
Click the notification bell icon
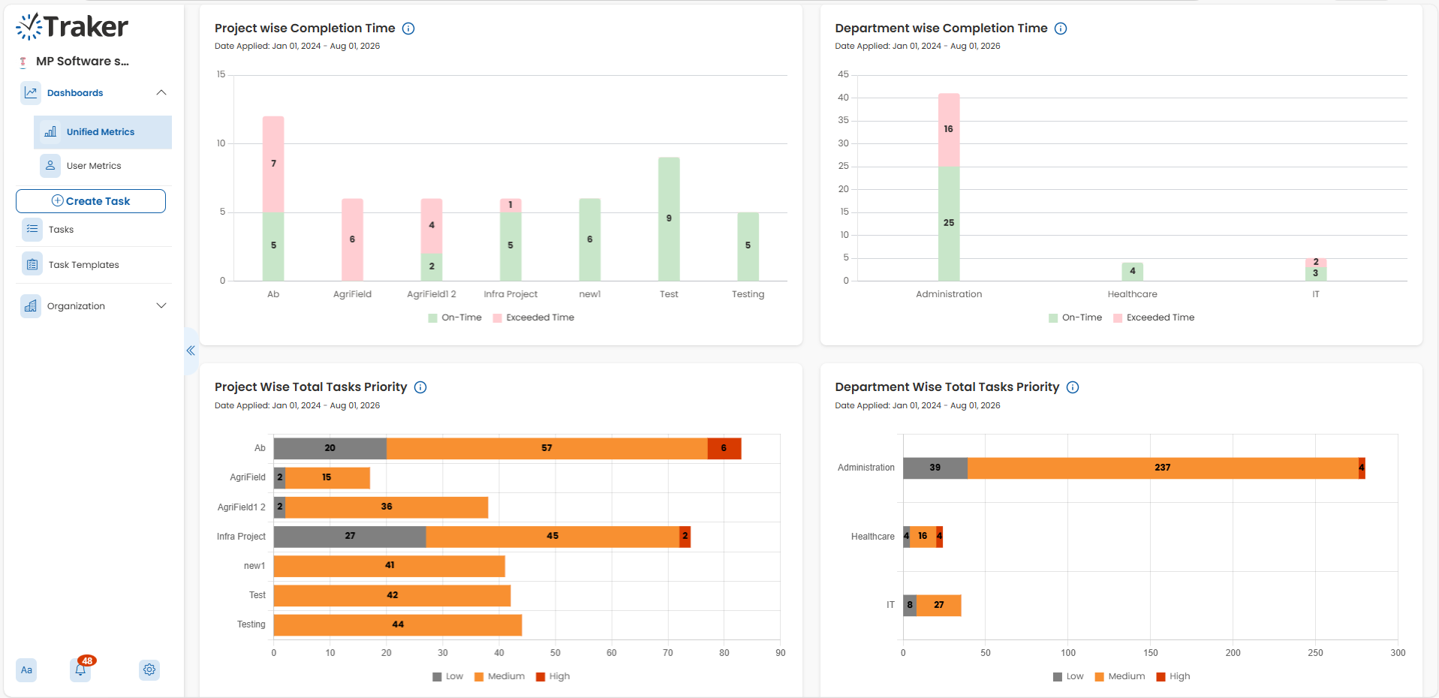[80, 669]
